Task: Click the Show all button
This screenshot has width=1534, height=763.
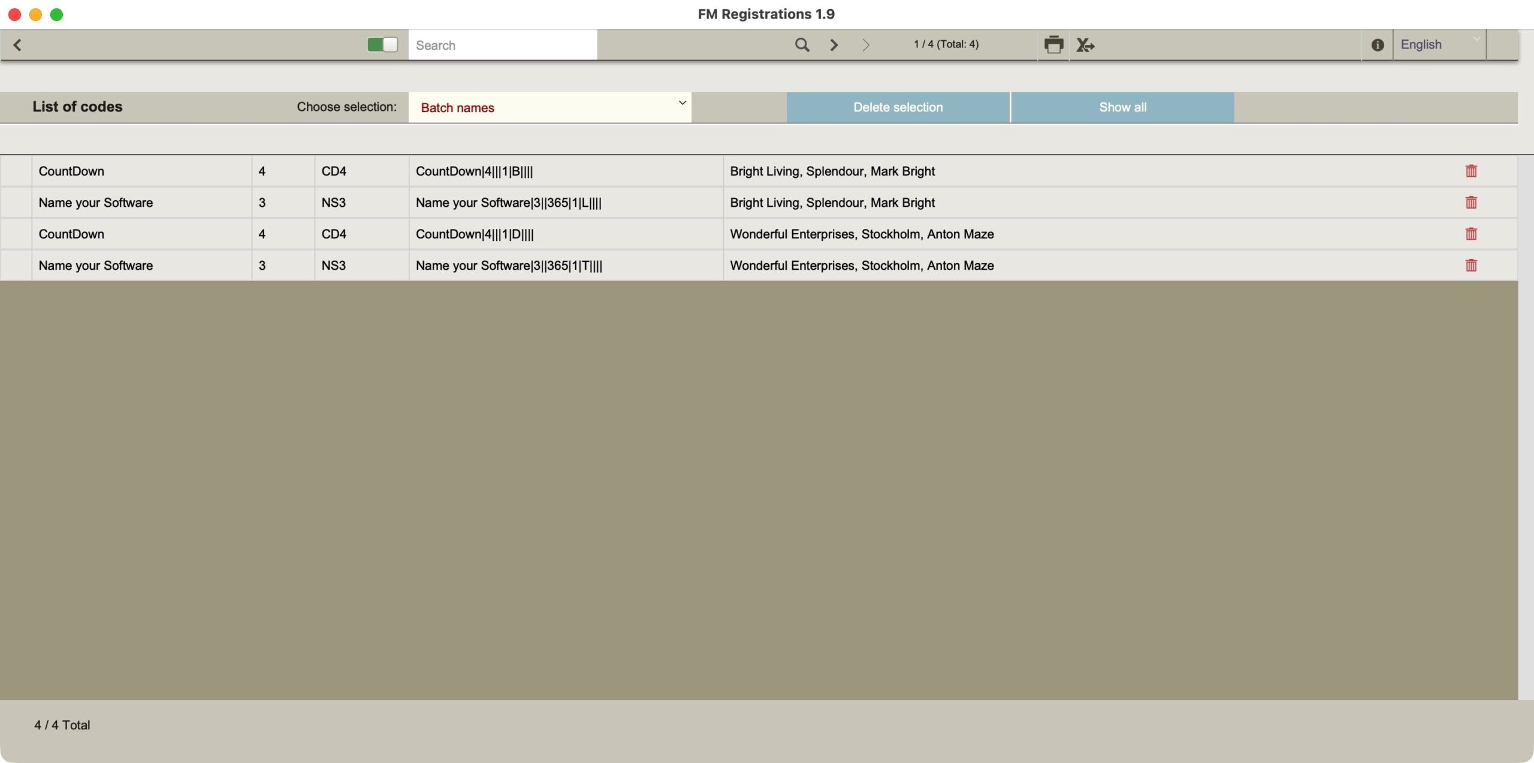Action: pyautogui.click(x=1122, y=108)
